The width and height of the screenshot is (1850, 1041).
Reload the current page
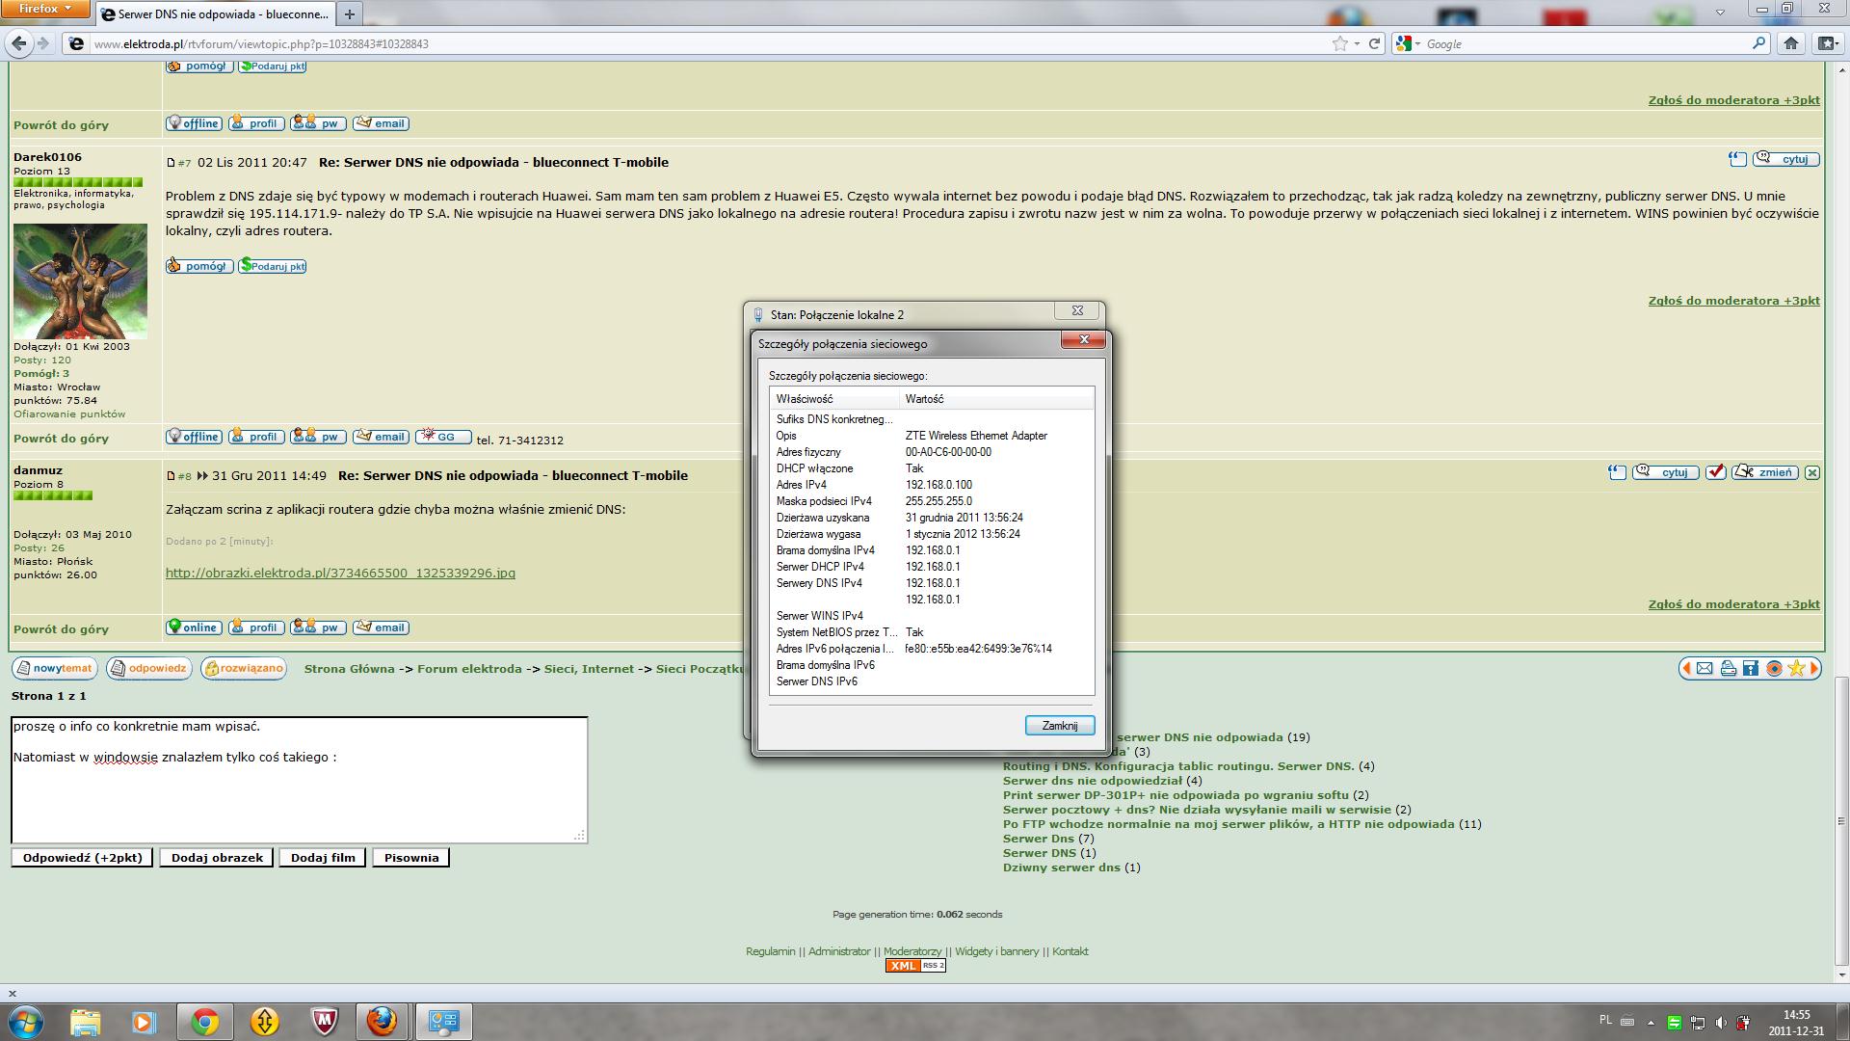[1375, 43]
